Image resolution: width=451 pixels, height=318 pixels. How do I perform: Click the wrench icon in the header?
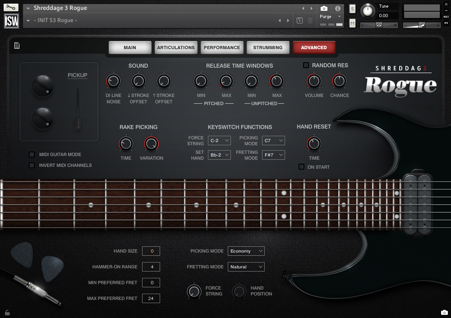[10, 7]
